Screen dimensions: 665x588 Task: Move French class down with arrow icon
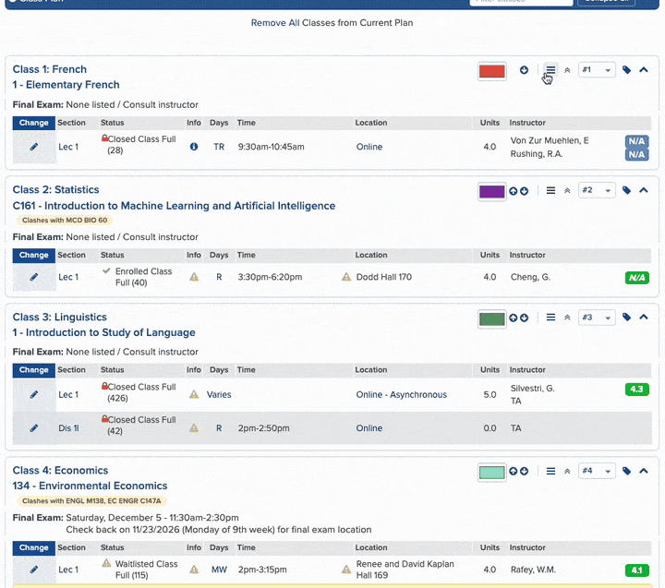524,70
